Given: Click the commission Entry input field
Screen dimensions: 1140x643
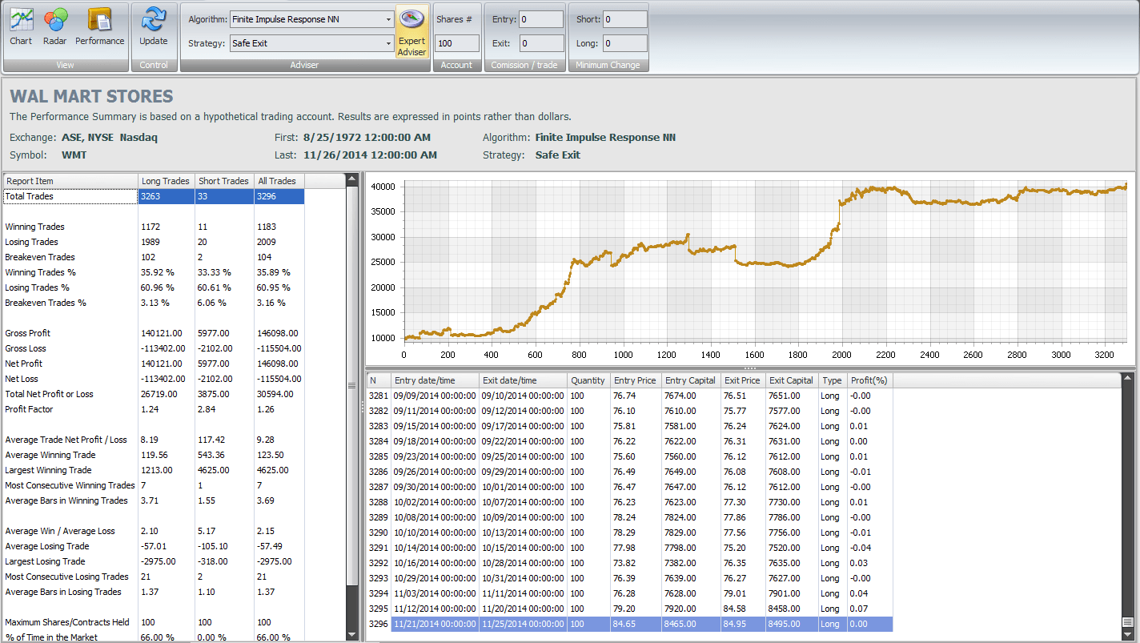Looking at the screenshot, I should point(541,19).
